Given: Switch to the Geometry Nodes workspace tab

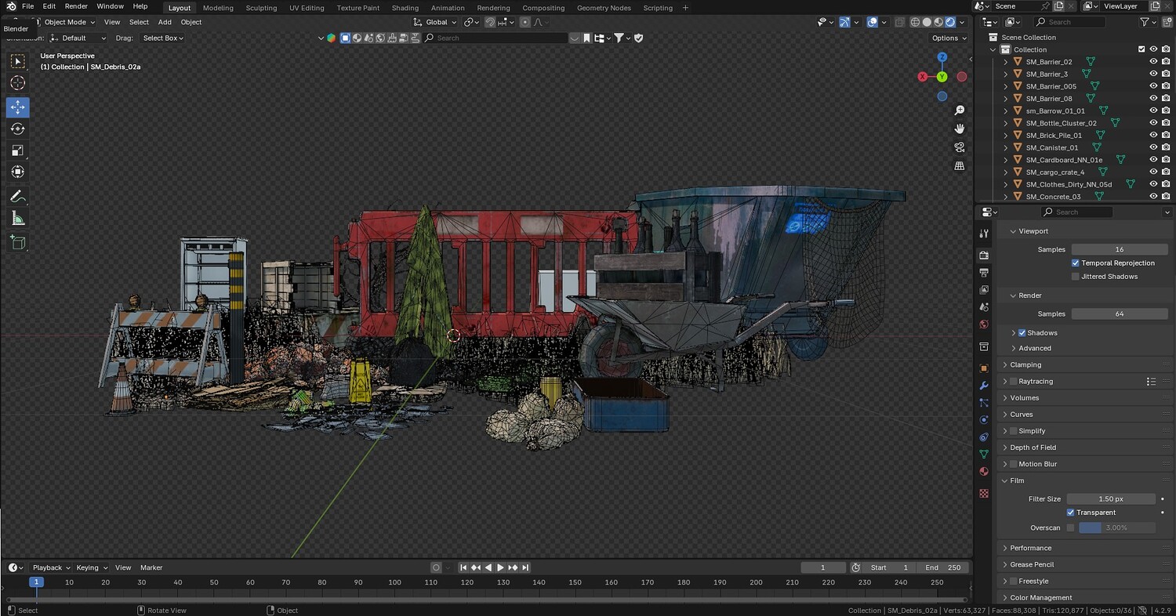Looking at the screenshot, I should point(604,8).
